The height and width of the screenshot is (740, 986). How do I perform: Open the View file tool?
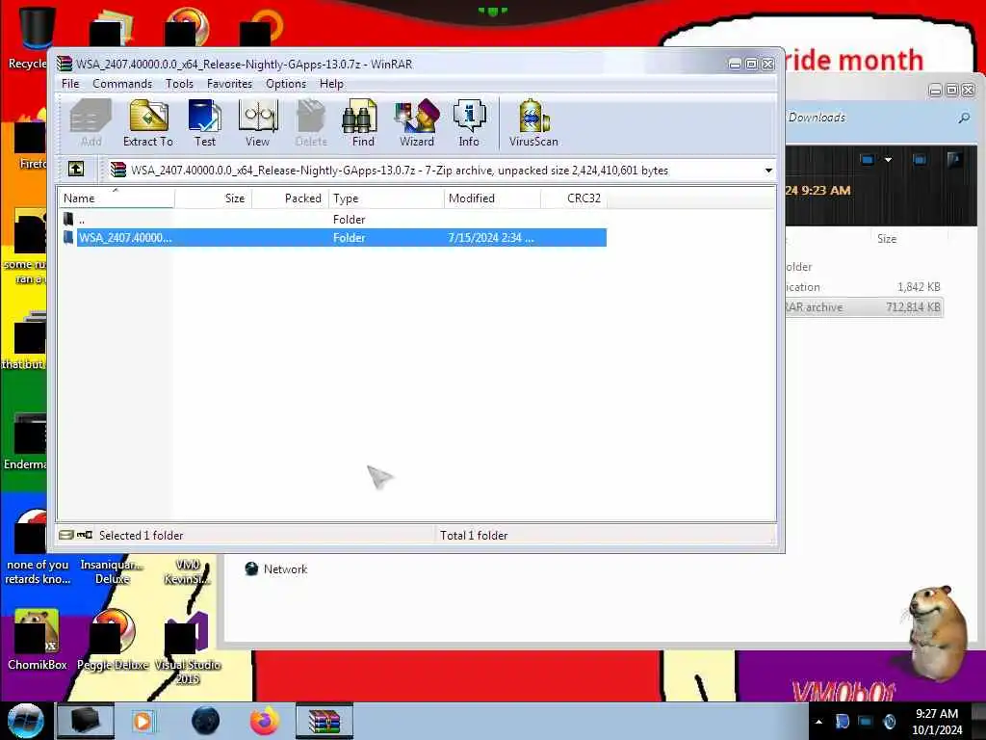[258, 123]
